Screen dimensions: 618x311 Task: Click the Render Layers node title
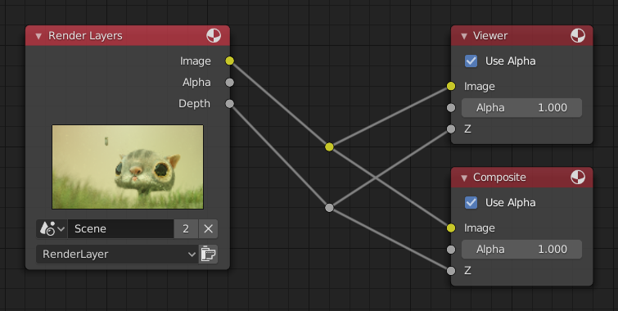click(x=85, y=36)
